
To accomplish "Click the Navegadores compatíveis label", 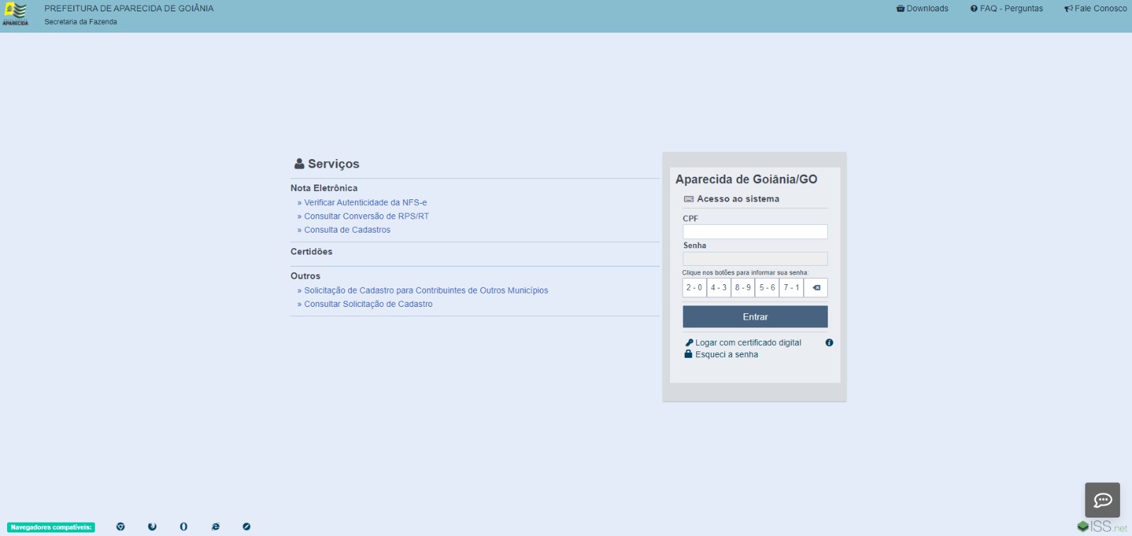I will (x=51, y=528).
